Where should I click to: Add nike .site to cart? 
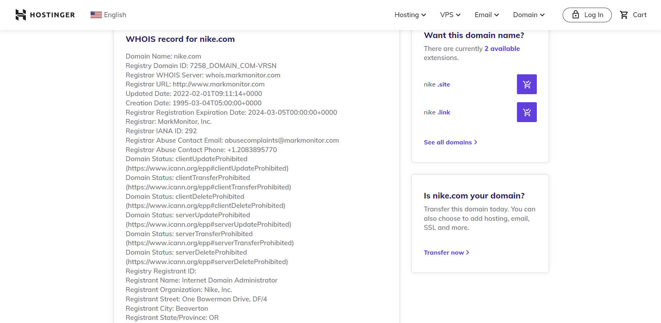tap(527, 84)
